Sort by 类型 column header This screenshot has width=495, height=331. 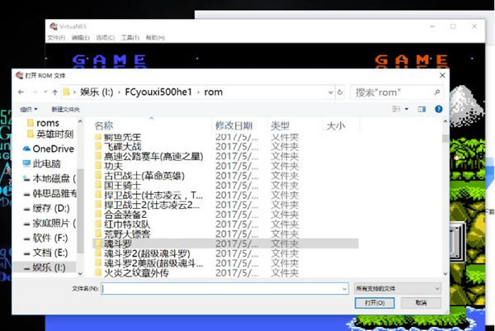click(x=280, y=125)
